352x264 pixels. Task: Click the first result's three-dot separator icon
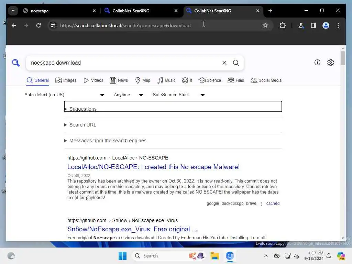point(261,203)
